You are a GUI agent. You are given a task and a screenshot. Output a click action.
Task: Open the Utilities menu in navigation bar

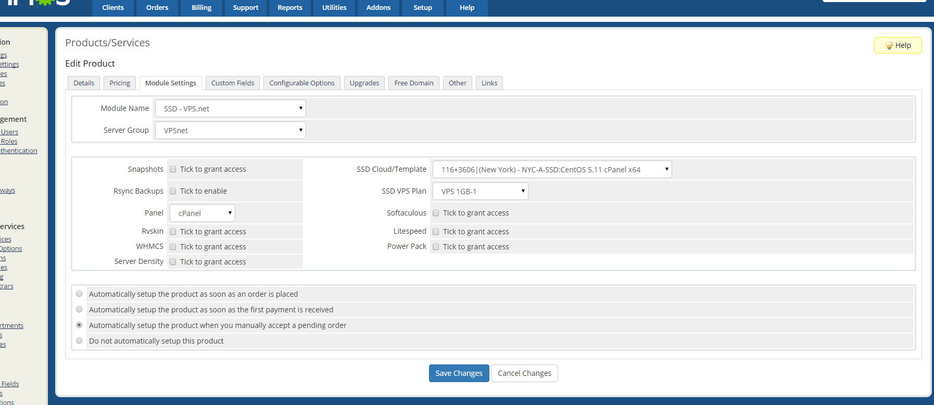pos(334,8)
